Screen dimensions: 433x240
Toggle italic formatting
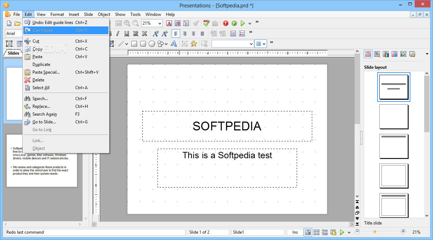pyautogui.click(x=118, y=33)
